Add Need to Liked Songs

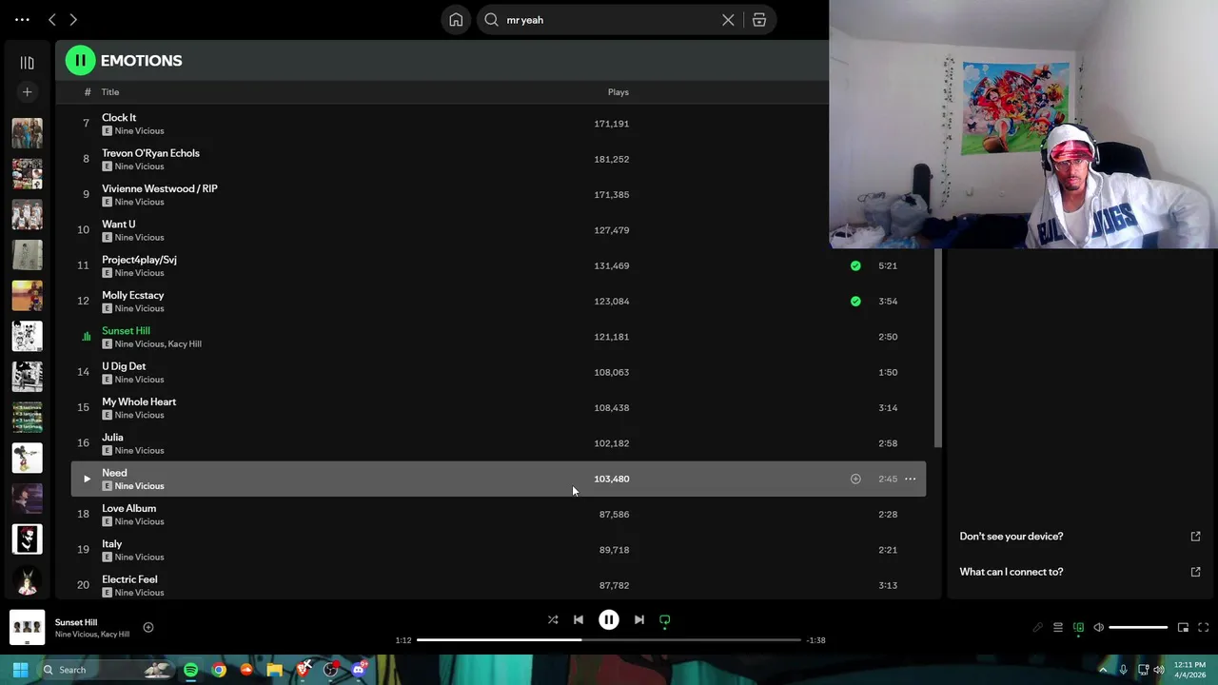tap(855, 479)
